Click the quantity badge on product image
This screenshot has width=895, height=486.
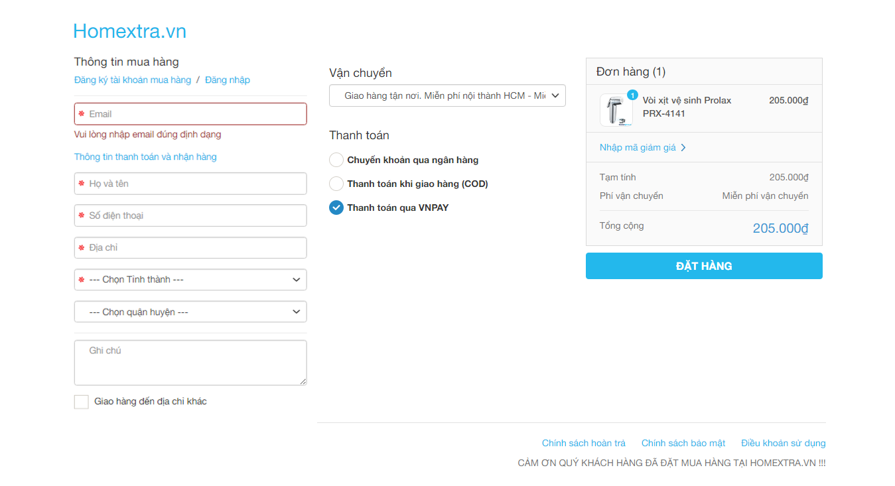click(632, 95)
